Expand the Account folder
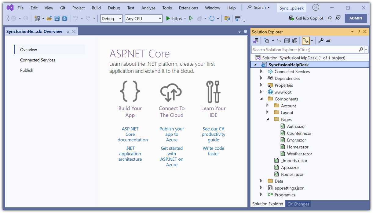 click(x=268, y=106)
